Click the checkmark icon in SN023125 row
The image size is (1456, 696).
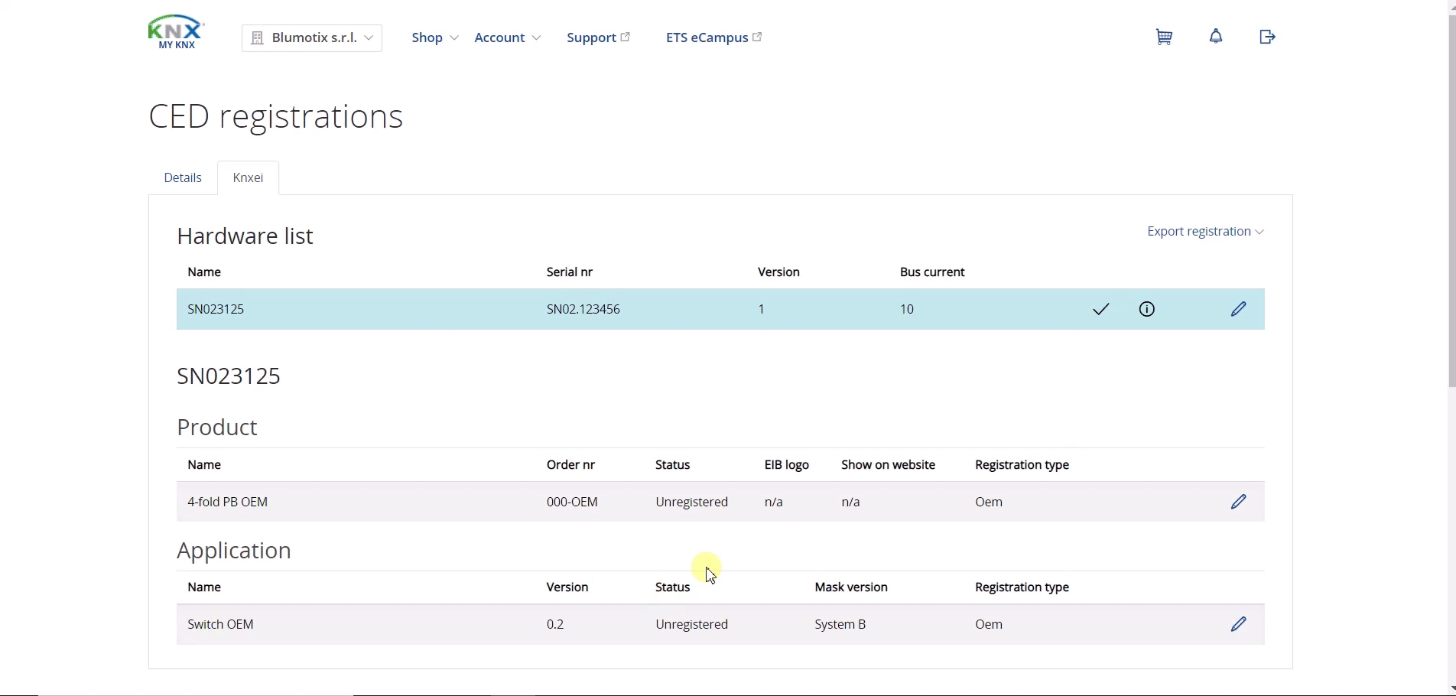(x=1101, y=309)
